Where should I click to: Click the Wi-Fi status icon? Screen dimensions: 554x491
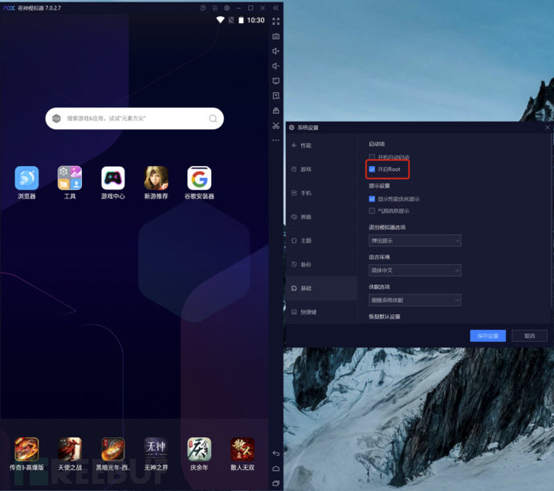221,20
